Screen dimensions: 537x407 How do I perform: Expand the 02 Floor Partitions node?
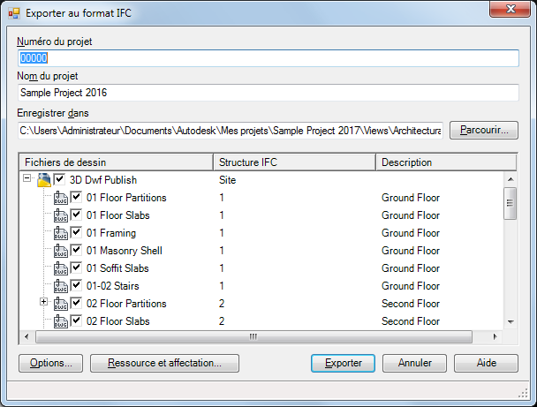tap(43, 304)
